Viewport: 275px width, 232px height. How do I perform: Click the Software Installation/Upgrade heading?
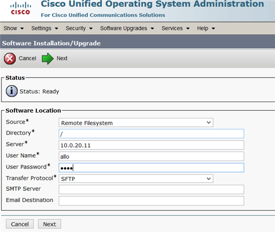51,43
